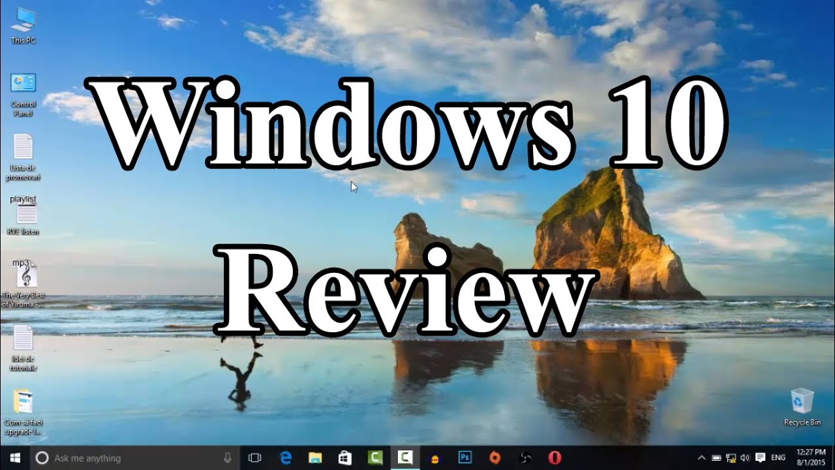Image resolution: width=835 pixels, height=470 pixels.
Task: Select the Control Panel desktop icon
Action: point(23,95)
